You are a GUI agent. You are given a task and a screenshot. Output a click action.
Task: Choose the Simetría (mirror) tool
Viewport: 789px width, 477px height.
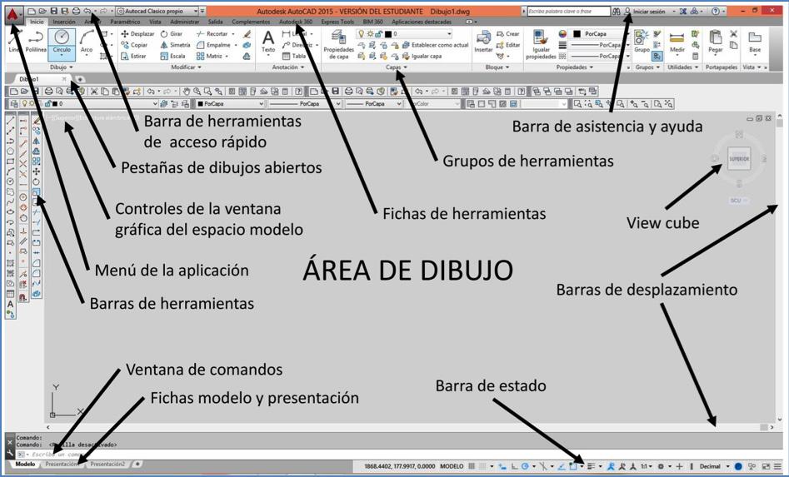click(x=175, y=45)
